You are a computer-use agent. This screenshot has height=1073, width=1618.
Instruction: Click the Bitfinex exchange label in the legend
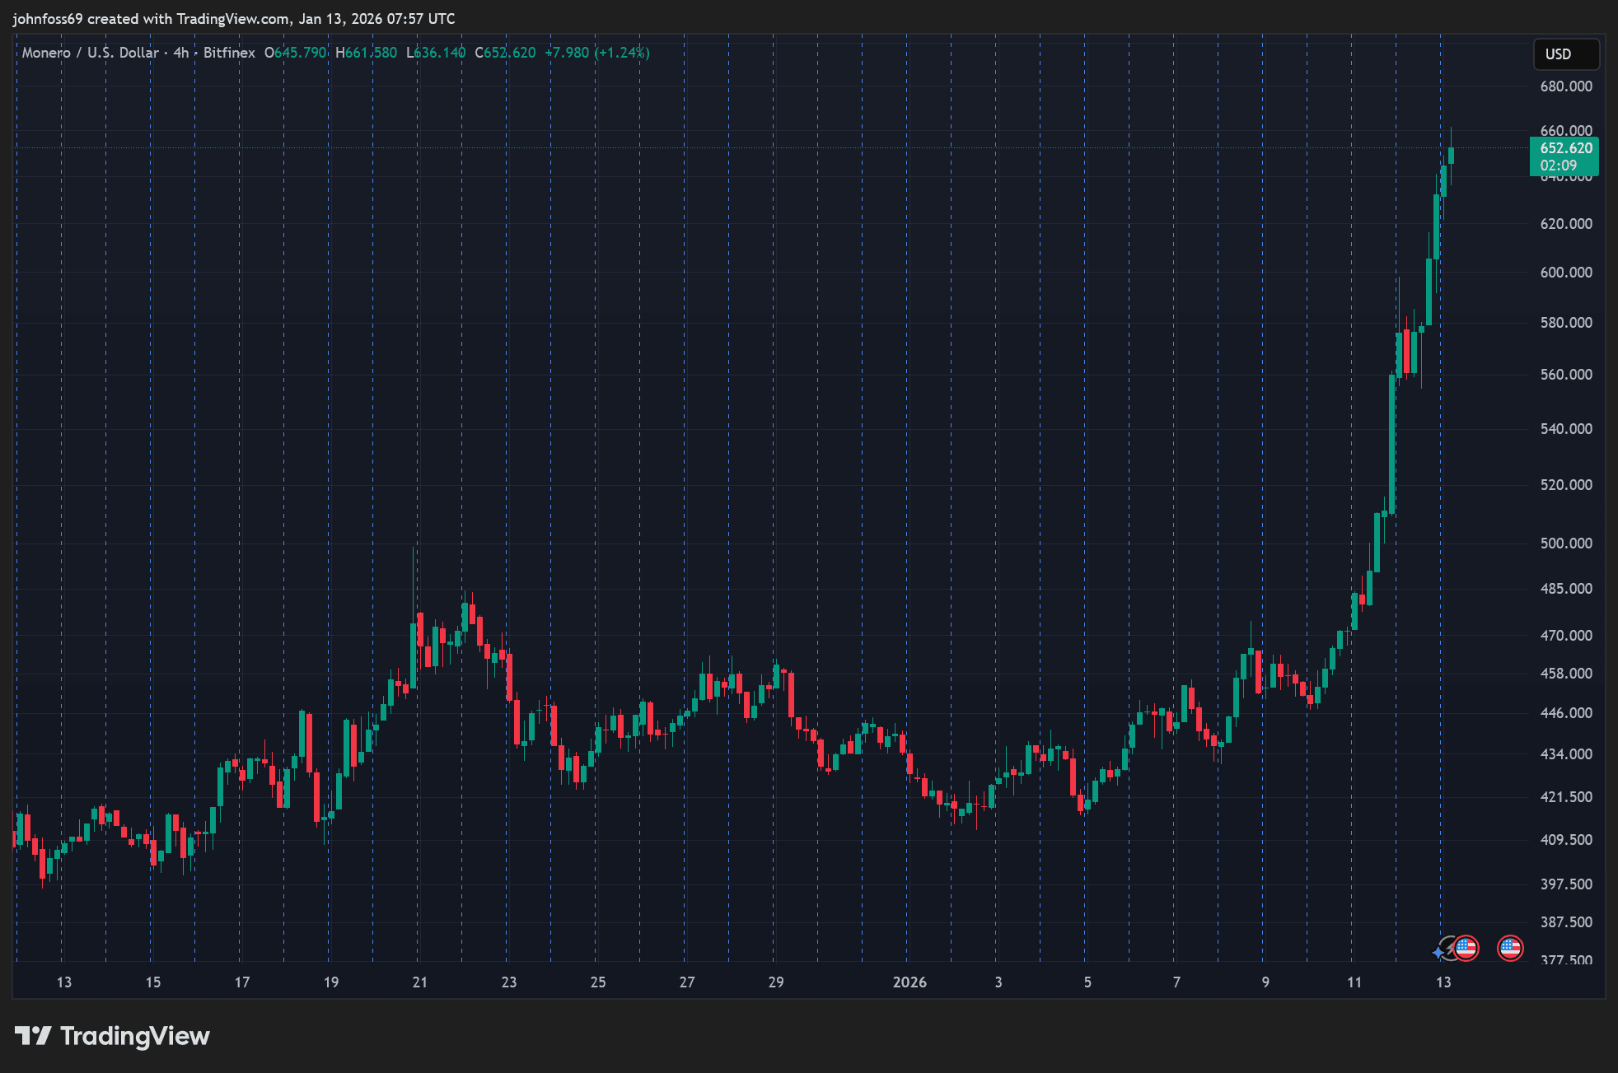click(x=229, y=53)
